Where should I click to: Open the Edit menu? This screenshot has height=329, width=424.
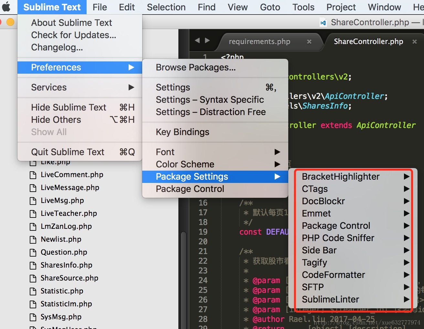(x=127, y=7)
